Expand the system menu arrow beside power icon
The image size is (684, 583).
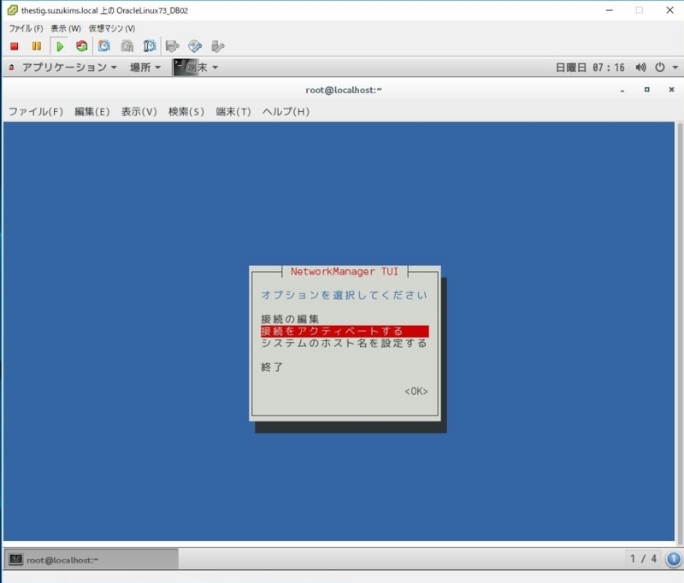point(675,68)
